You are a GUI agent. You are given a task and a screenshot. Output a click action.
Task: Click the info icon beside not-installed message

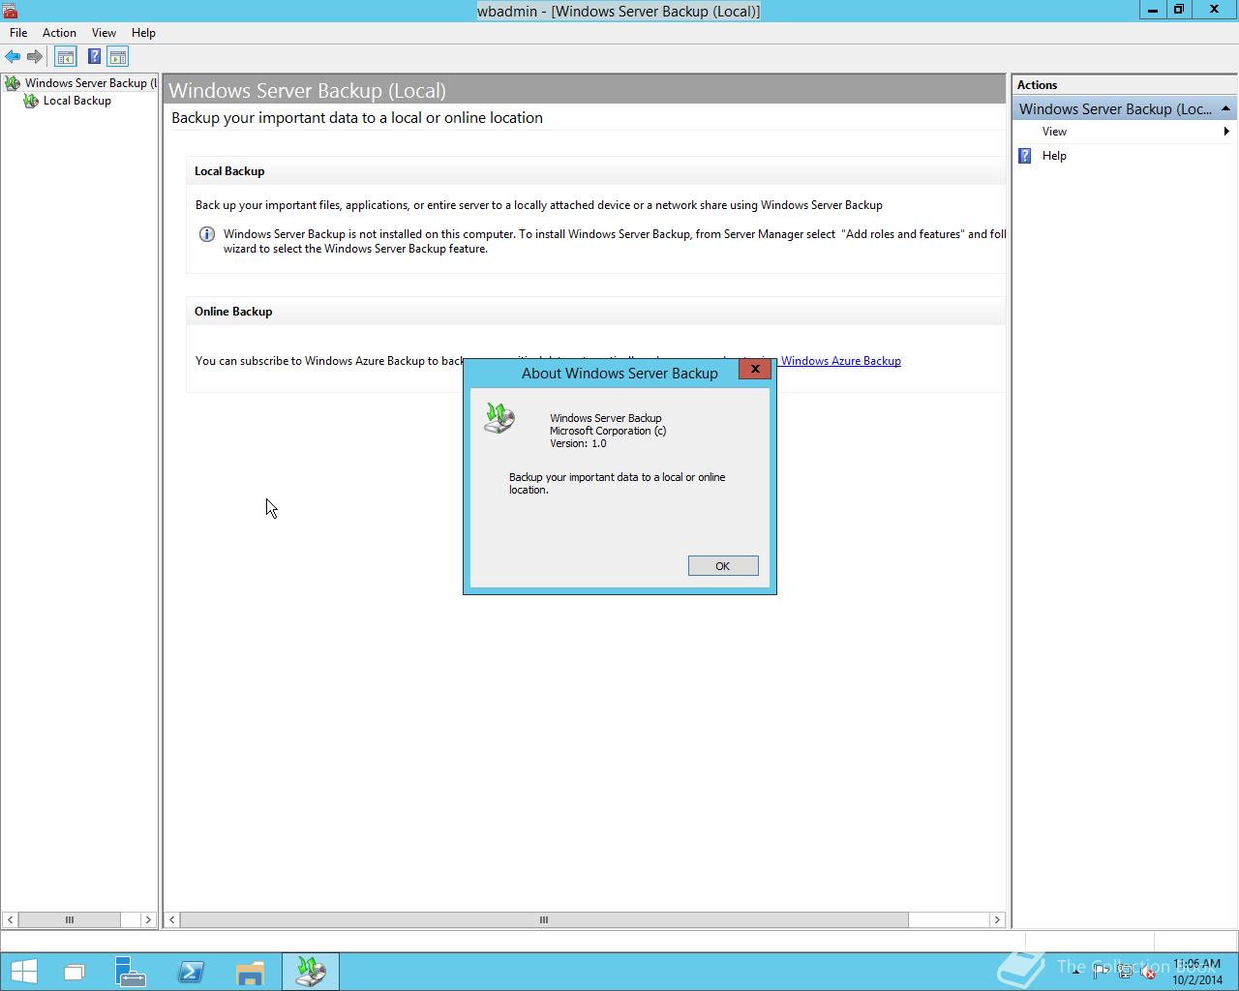(x=206, y=234)
